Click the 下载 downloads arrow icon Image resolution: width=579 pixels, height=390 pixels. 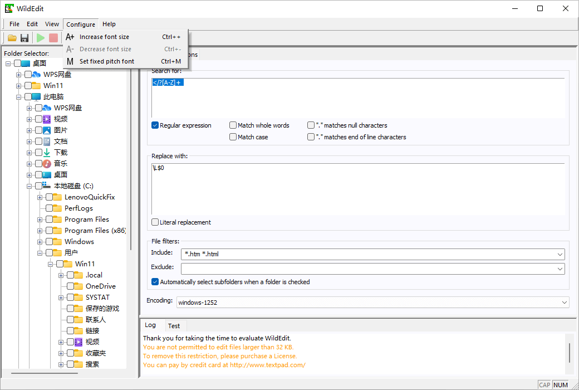(x=47, y=152)
